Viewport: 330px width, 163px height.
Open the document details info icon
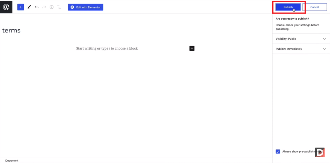(52, 7)
